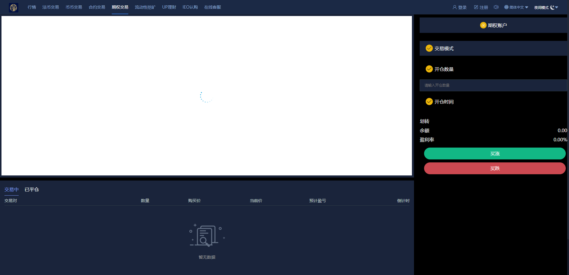Screen dimensions: 569x275
Task: Select the 交易中 tab
Action: (12, 190)
